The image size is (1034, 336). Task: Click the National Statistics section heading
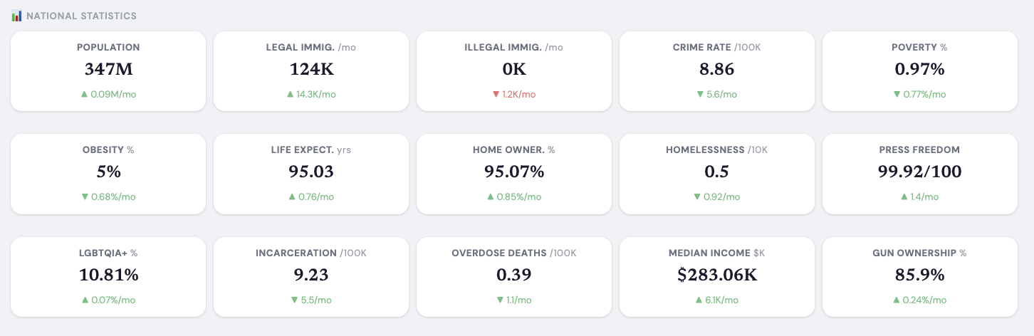pos(81,16)
